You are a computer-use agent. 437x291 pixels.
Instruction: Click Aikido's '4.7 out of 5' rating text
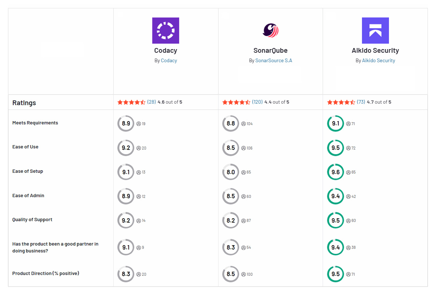(x=379, y=102)
